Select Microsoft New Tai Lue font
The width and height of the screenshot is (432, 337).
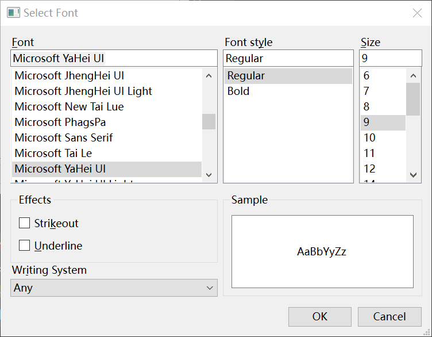[x=69, y=107]
